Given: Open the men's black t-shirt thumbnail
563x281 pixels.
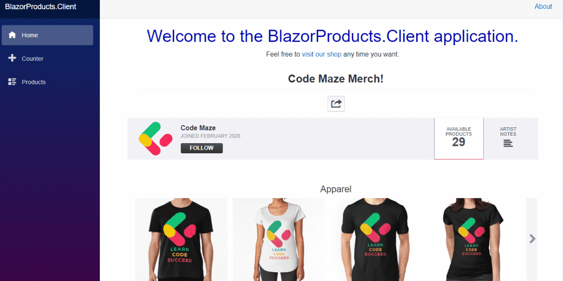Looking at the screenshot, I should [x=181, y=239].
